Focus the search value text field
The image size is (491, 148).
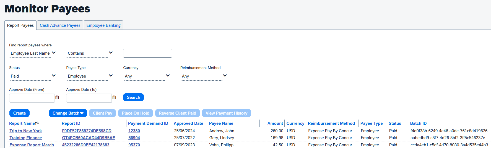147,53
